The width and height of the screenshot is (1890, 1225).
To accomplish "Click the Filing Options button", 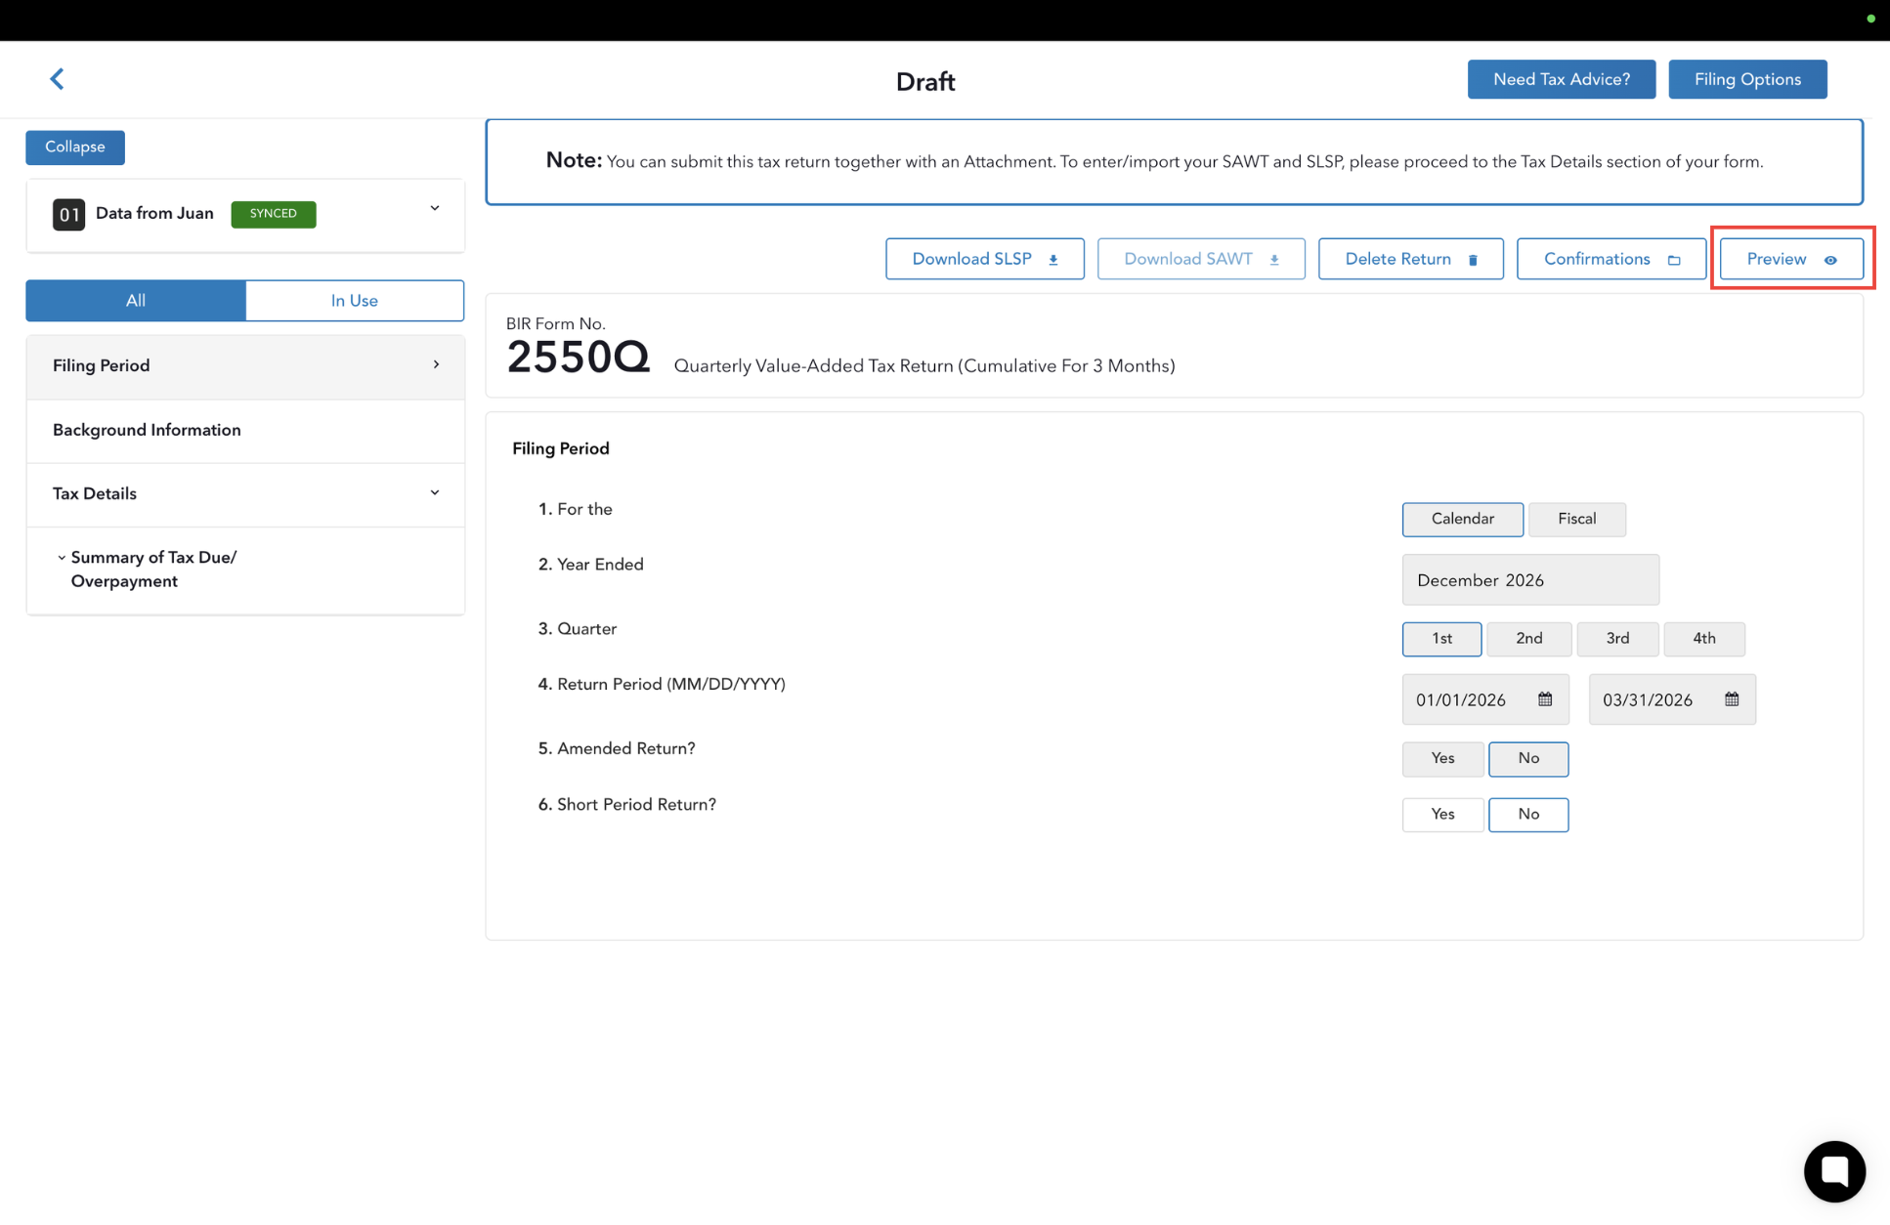I will [x=1746, y=79].
